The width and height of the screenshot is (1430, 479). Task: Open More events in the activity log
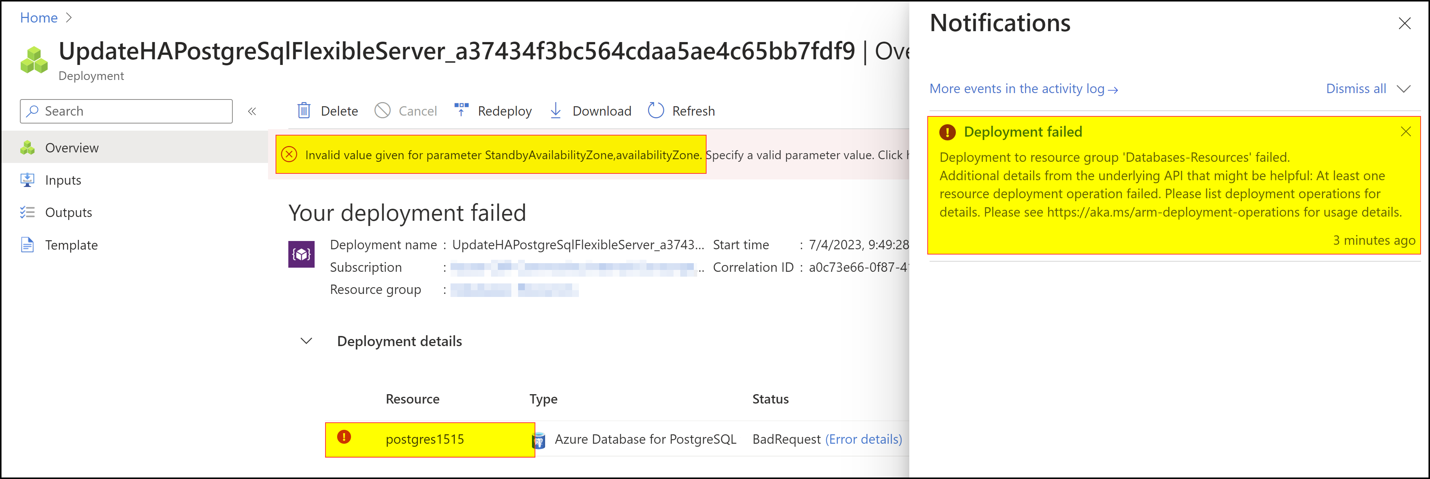coord(1024,89)
